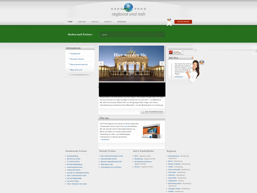The width and height of the screenshot is (257, 193).
Task: Open Bodo Gajecki GbR link
Action: tap(107, 164)
